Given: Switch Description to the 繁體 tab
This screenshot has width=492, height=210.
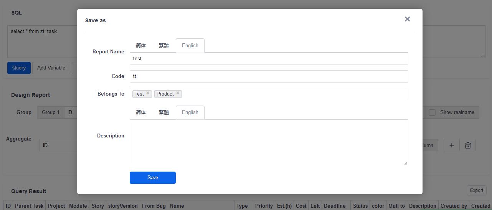Looking at the screenshot, I should (x=164, y=112).
